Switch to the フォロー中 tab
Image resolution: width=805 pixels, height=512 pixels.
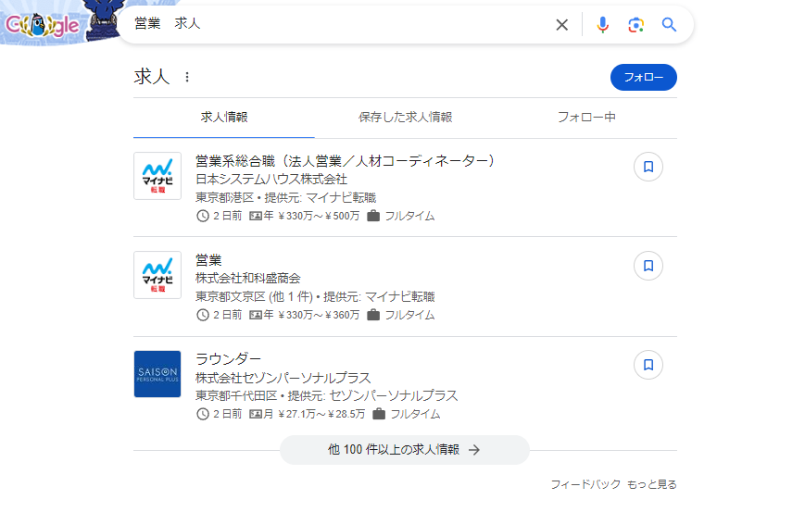click(x=586, y=118)
